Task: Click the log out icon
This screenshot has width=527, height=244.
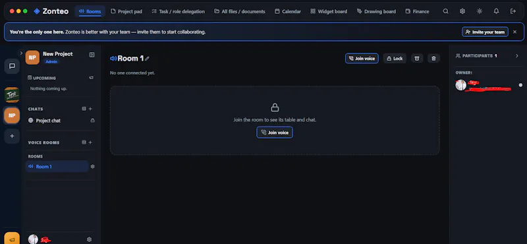Action: tap(513, 11)
